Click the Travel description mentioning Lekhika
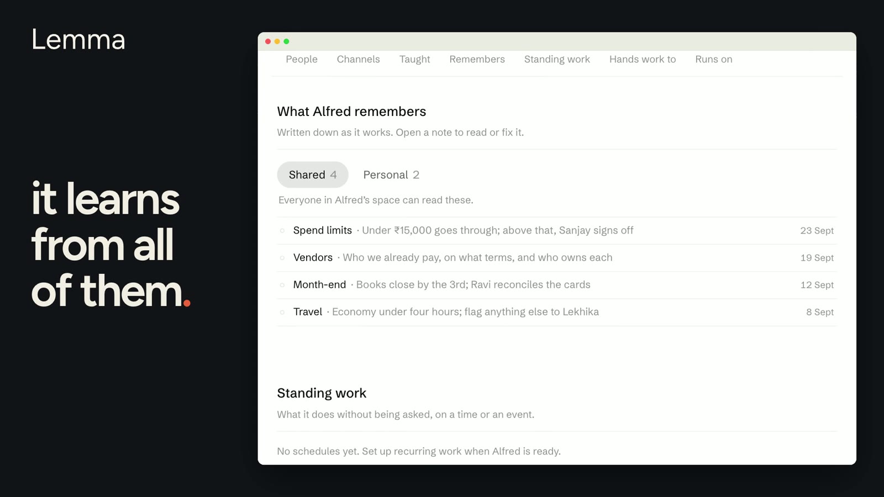 pos(465,311)
